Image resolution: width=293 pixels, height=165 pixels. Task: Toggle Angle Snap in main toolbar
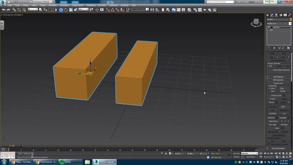(x=113, y=10)
